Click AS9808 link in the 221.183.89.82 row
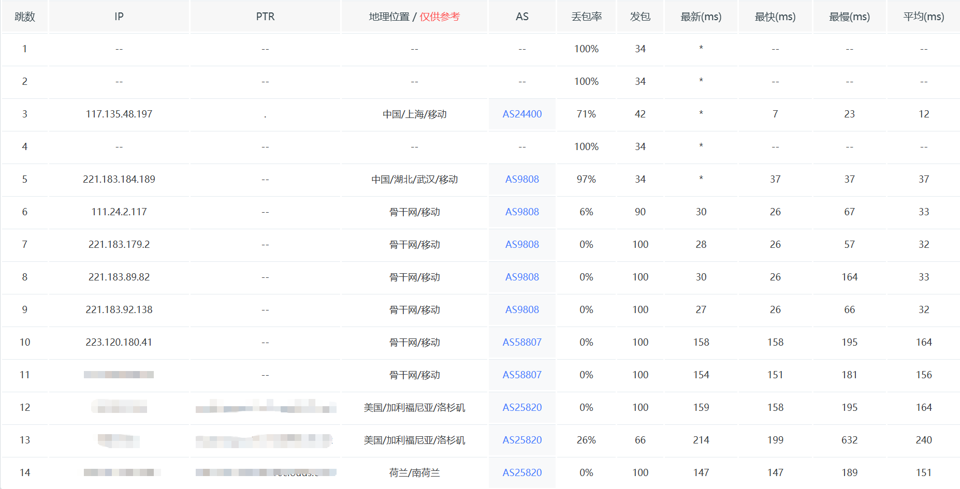 pos(522,277)
